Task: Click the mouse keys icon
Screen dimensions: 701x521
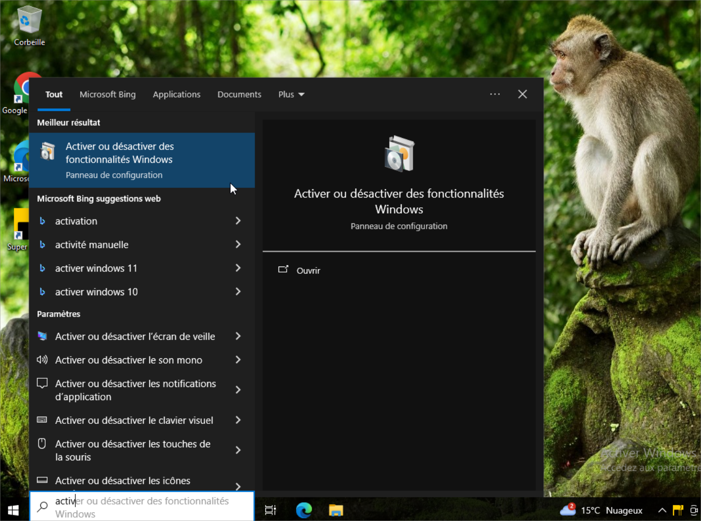Action: click(x=42, y=443)
